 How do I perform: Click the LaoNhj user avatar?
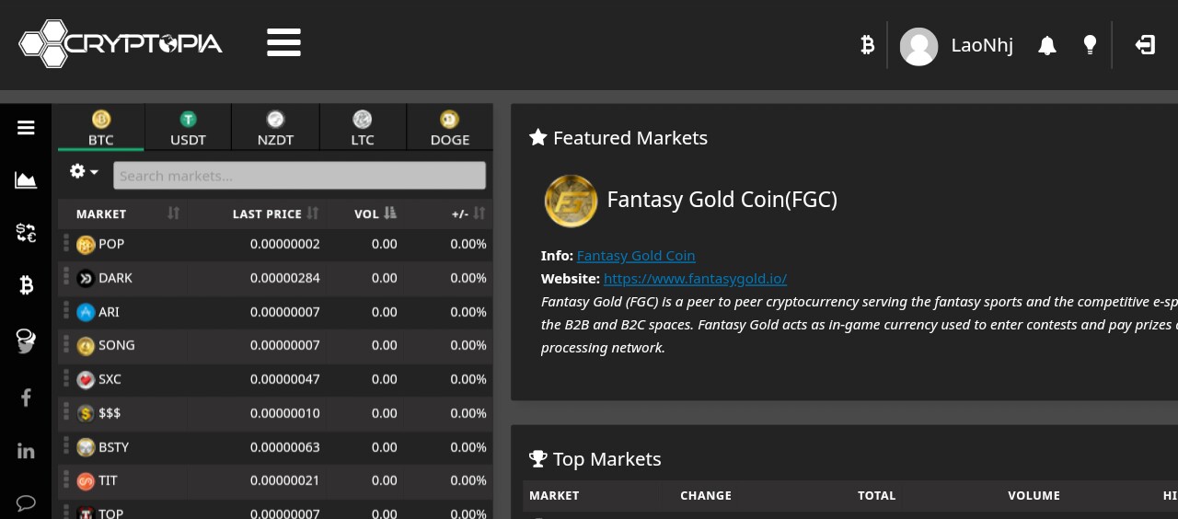918,46
